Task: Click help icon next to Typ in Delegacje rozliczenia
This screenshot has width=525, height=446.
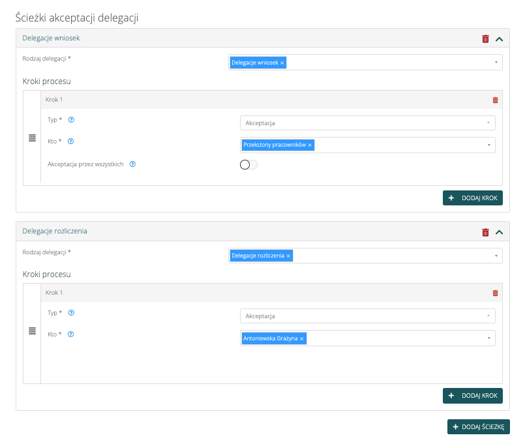Action: point(71,313)
